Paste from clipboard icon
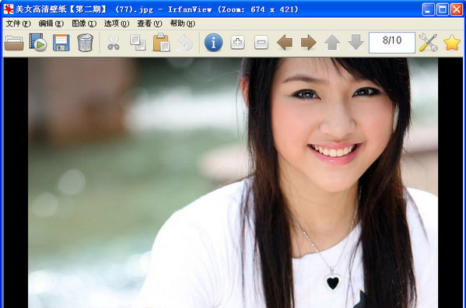Image resolution: width=466 pixels, height=308 pixels. pos(161,43)
